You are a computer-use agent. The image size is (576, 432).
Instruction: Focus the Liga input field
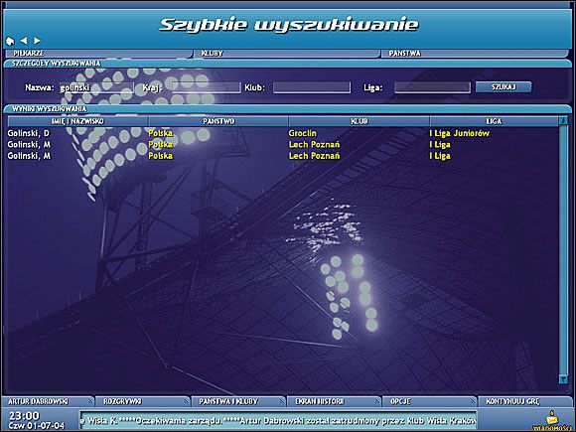coord(432,87)
